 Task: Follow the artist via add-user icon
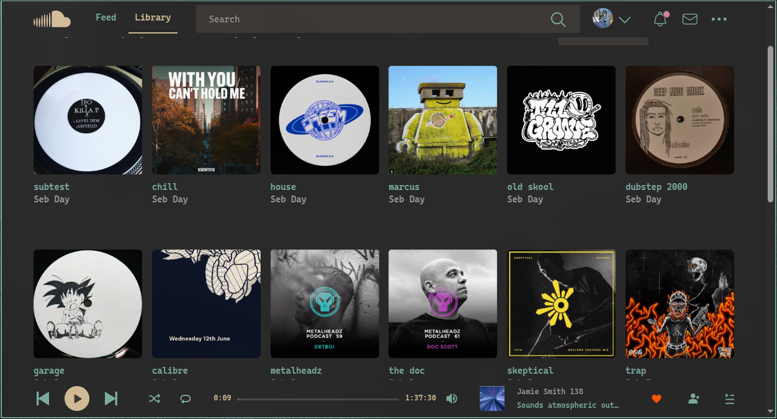(x=694, y=399)
